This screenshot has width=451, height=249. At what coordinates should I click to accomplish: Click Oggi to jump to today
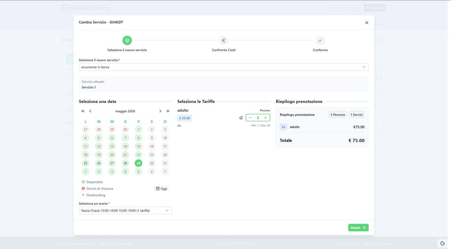tap(162, 189)
